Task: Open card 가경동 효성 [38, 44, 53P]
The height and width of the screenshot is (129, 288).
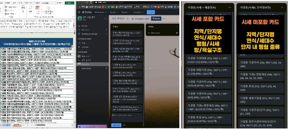Action: pyautogui.click(x=261, y=88)
